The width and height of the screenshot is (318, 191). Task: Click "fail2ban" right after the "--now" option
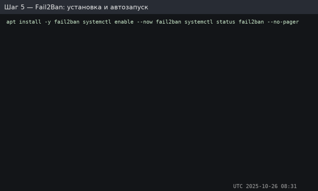169,22
